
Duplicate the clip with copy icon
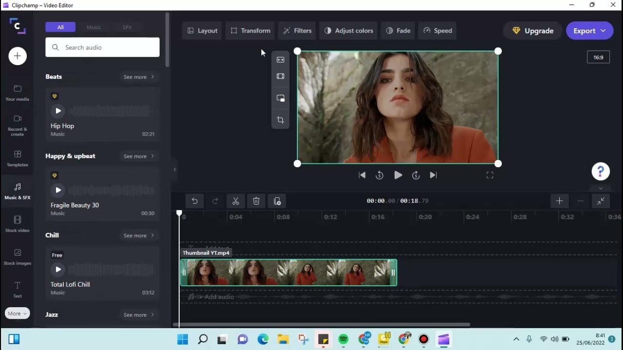pyautogui.click(x=277, y=201)
